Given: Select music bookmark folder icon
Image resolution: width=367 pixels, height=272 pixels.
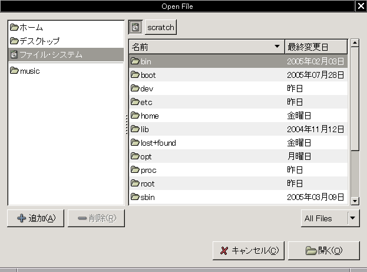Looking at the screenshot, I should pos(14,70).
